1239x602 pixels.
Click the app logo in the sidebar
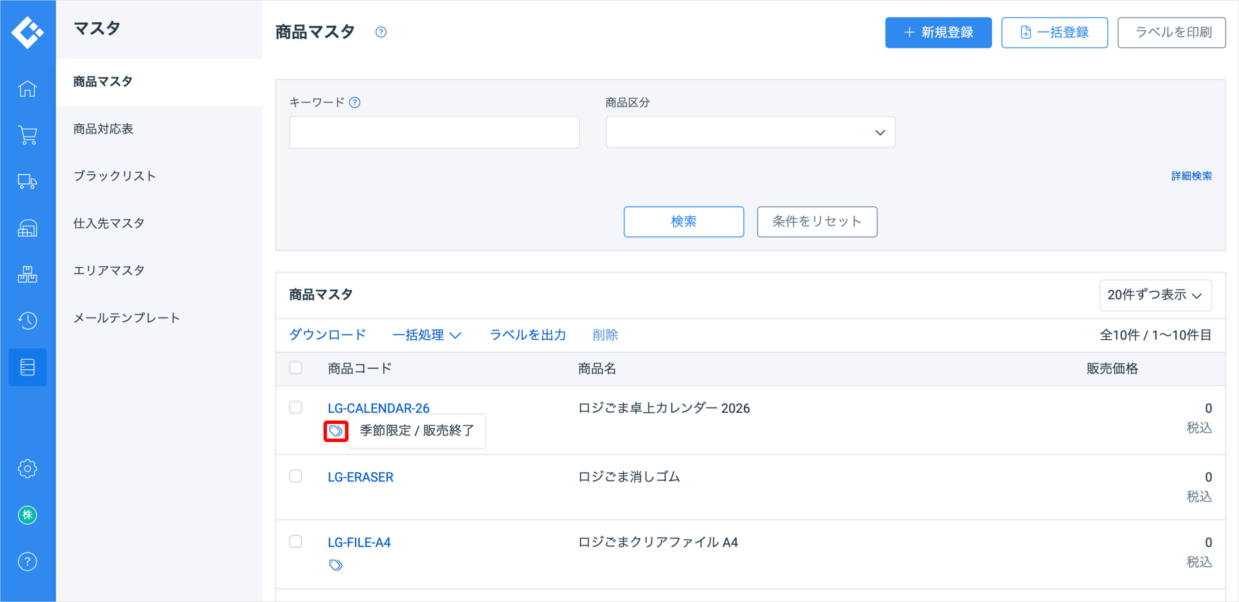[x=28, y=32]
